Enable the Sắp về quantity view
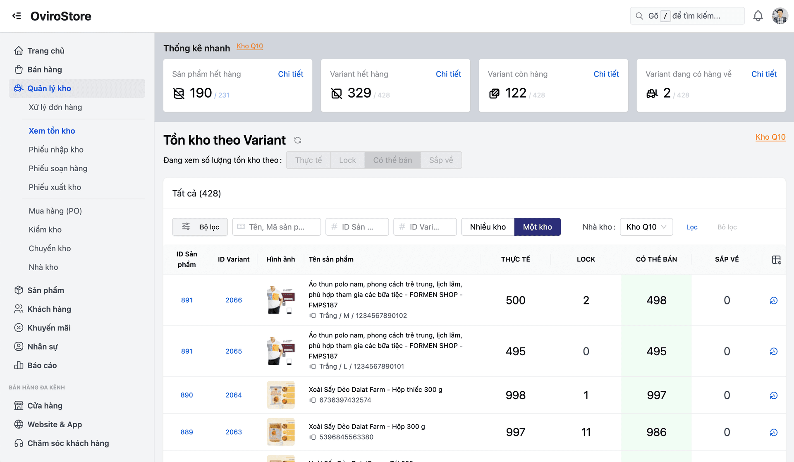 click(441, 160)
